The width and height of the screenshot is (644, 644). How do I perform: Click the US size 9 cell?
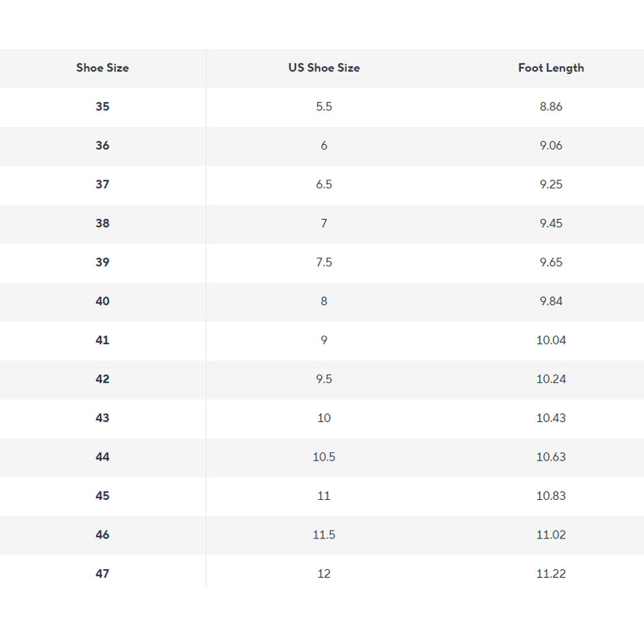pos(324,340)
